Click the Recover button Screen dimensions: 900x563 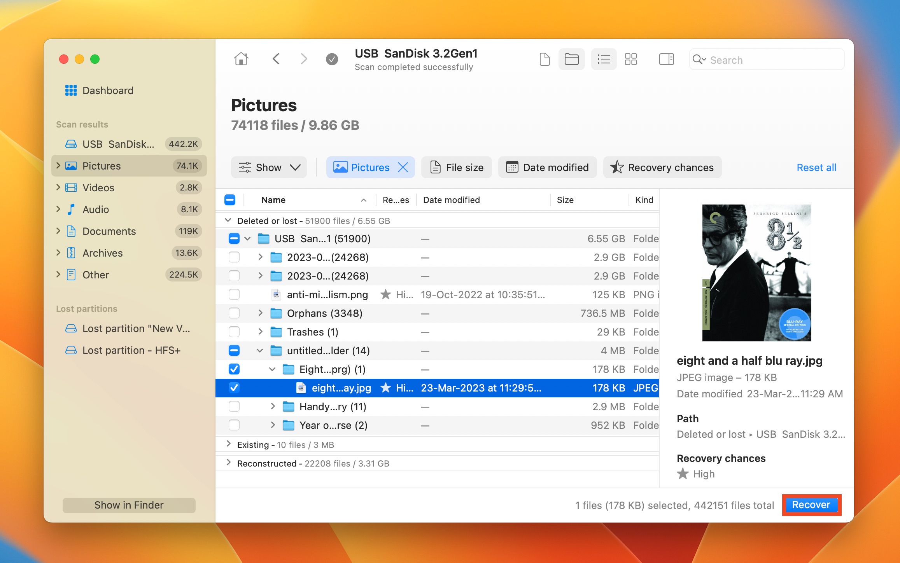[811, 505]
